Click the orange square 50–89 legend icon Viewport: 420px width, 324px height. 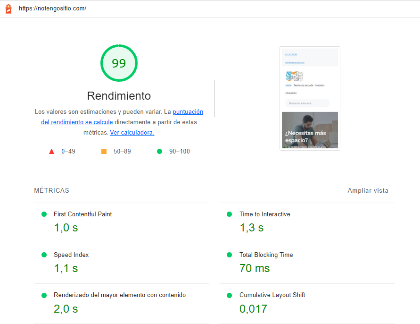click(x=104, y=152)
